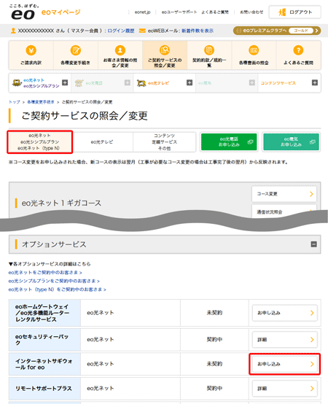
Task: Click the トップ breadcrumb link
Action: coord(14,102)
